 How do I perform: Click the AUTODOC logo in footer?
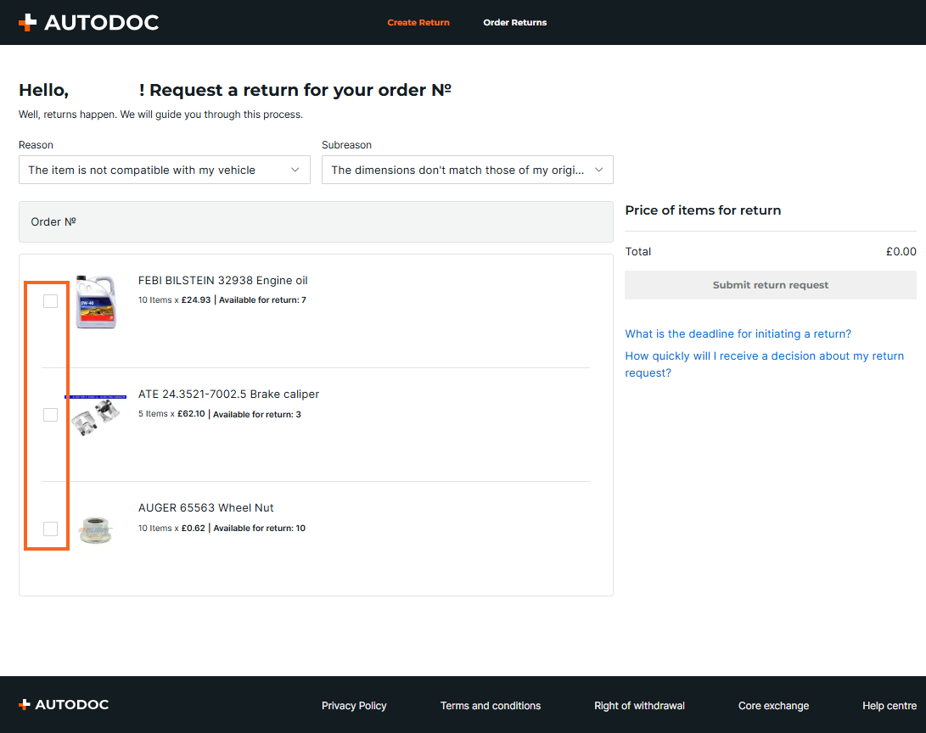[x=65, y=705]
